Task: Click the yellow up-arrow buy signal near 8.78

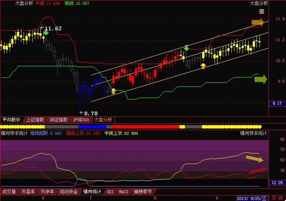Action: coord(113,91)
